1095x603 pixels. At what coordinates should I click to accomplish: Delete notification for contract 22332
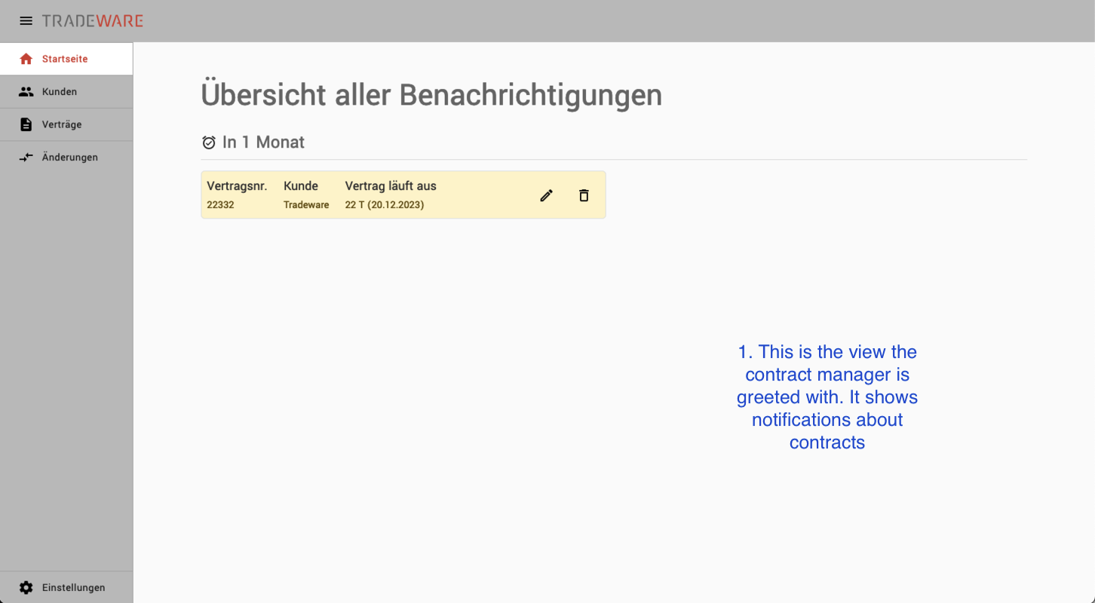coord(584,195)
